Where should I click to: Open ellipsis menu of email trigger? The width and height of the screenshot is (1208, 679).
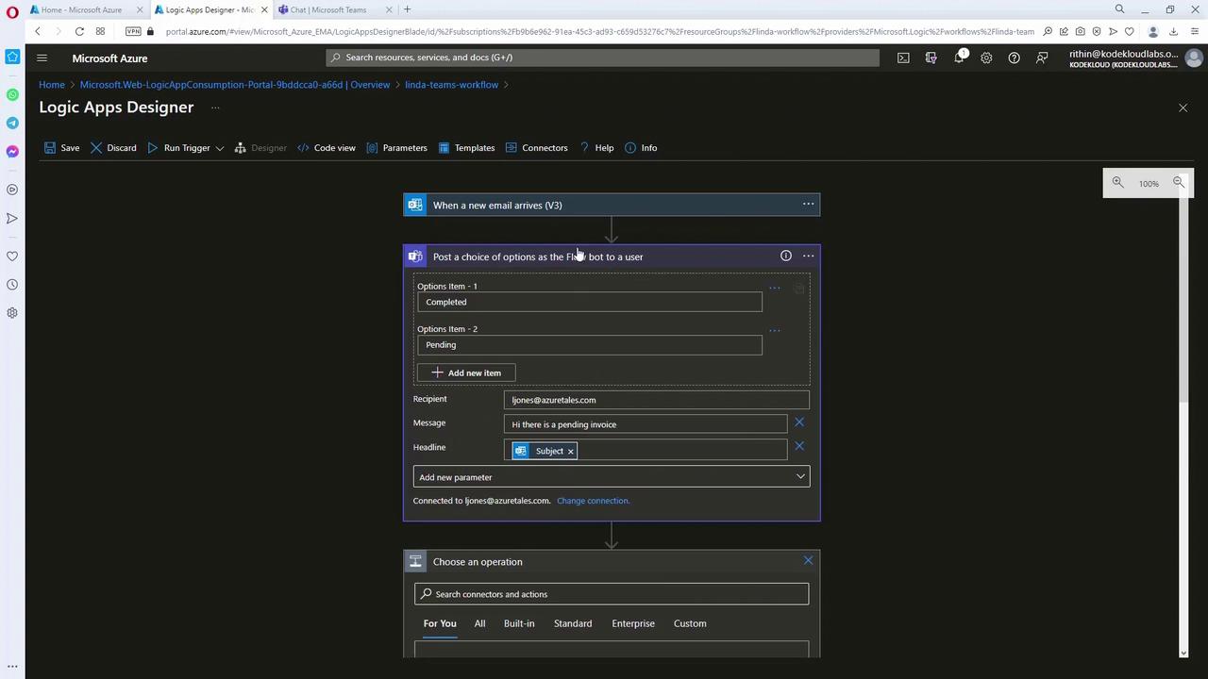click(808, 205)
